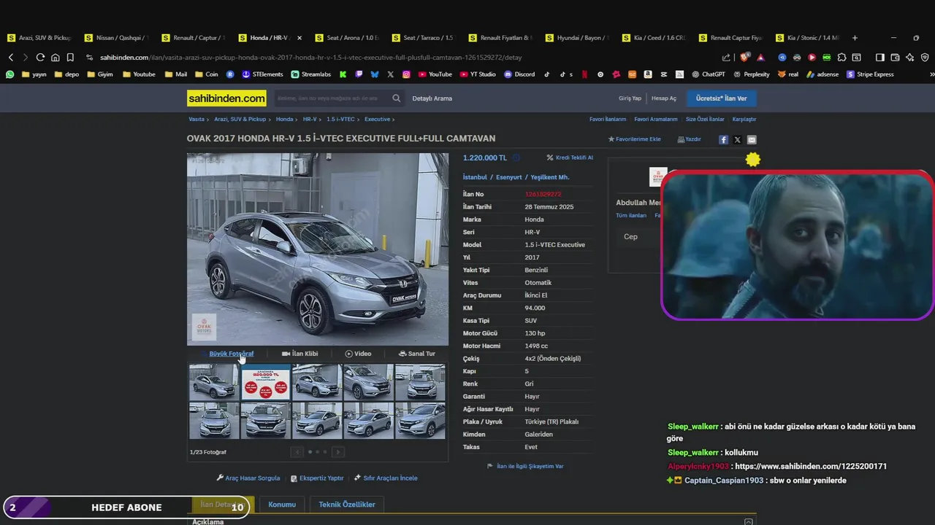
Task: Toggle the browser sidebar panel icon
Action: click(879, 58)
